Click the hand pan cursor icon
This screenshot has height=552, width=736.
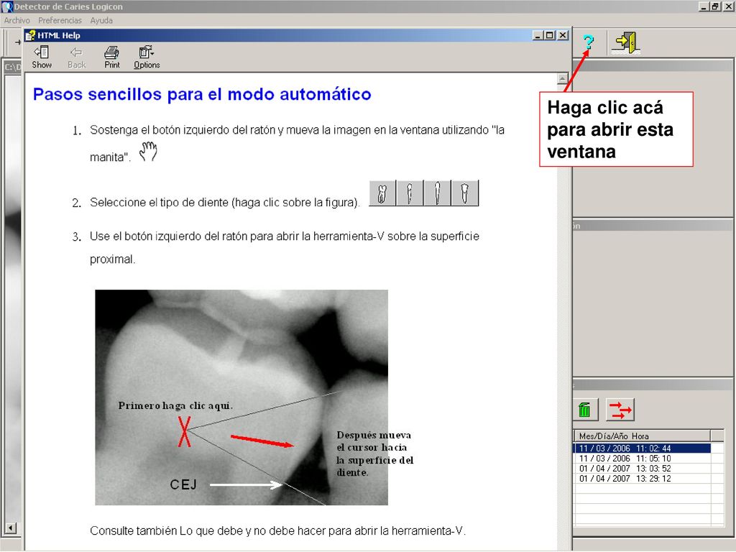pos(148,152)
